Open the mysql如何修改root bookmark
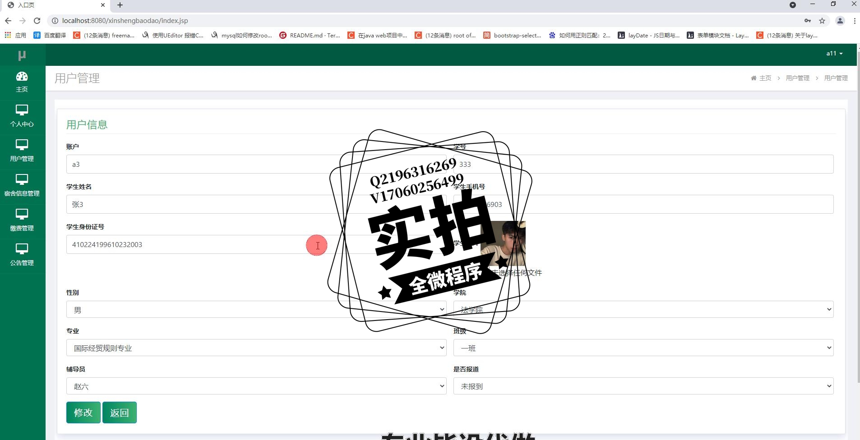Screen dimensions: 860x440 (x=241, y=35)
